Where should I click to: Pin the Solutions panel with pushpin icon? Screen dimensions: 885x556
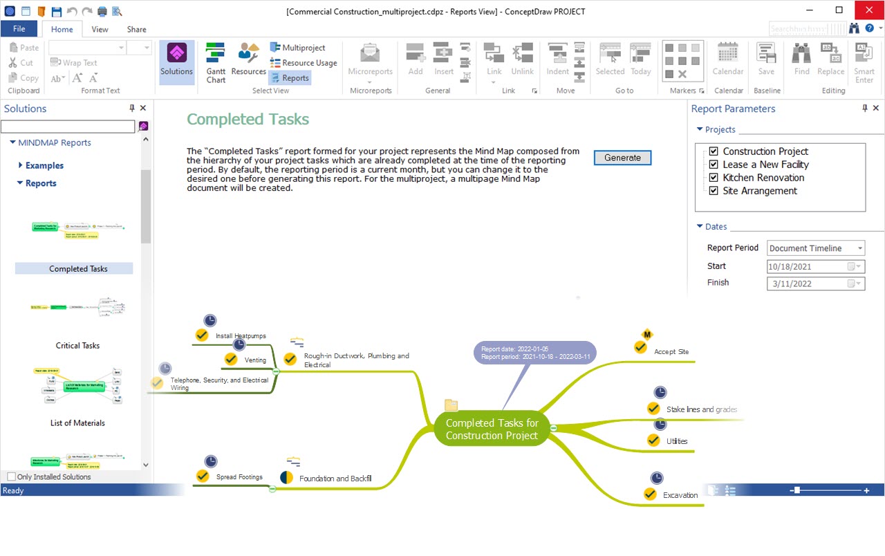point(132,109)
